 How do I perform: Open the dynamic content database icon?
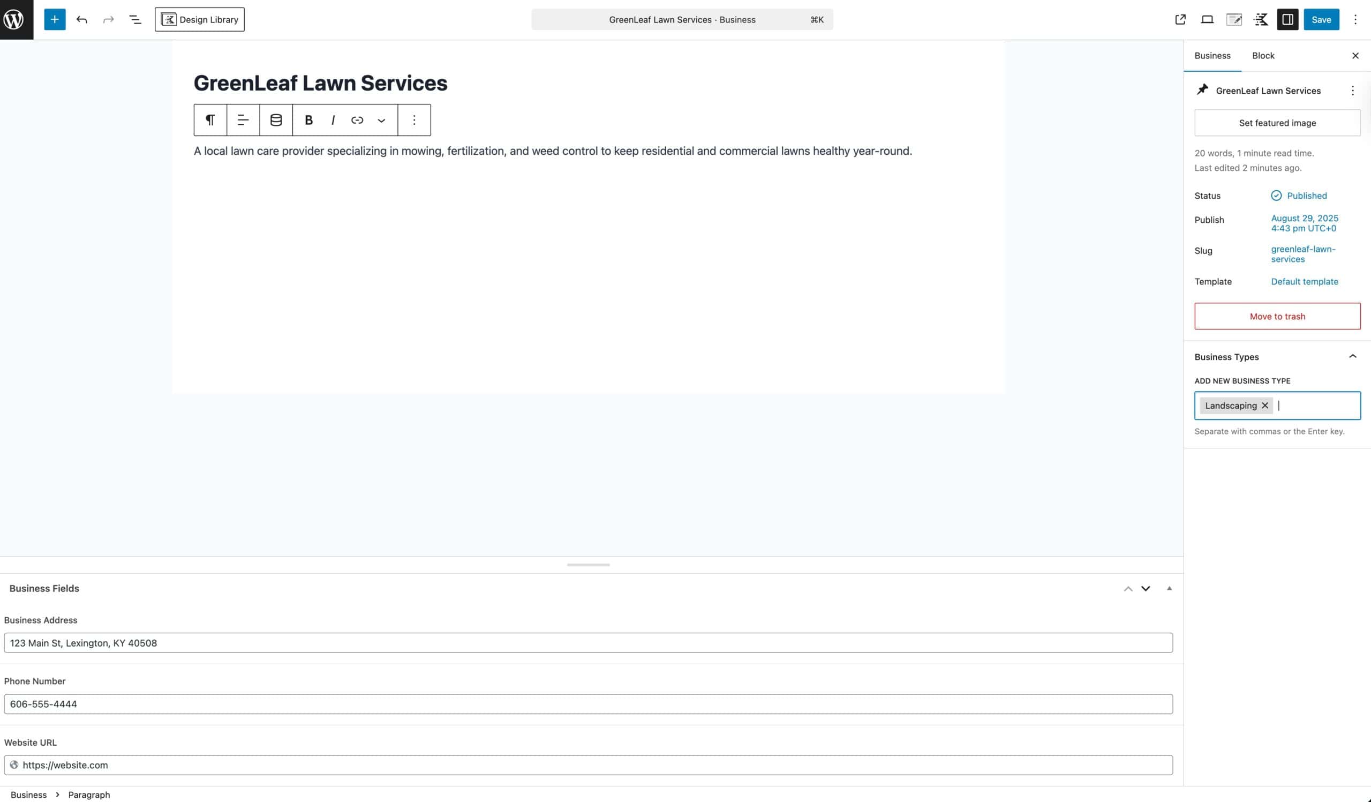(276, 119)
